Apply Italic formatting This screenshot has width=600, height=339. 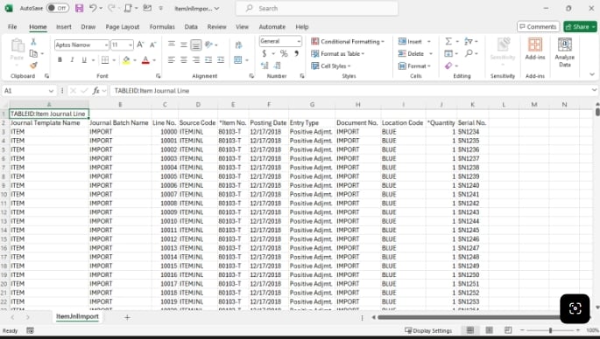pyautogui.click(x=72, y=60)
